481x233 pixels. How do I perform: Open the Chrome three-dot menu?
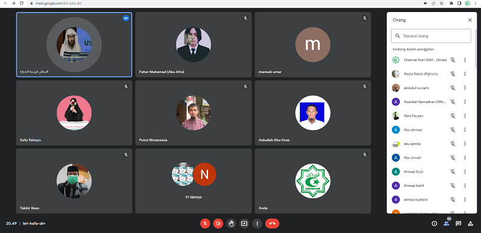(476, 4)
